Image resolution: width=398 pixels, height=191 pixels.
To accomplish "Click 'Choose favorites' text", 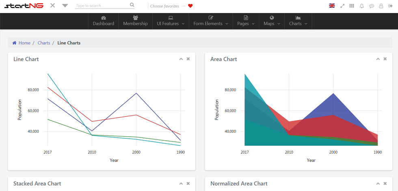I will pos(164,6).
